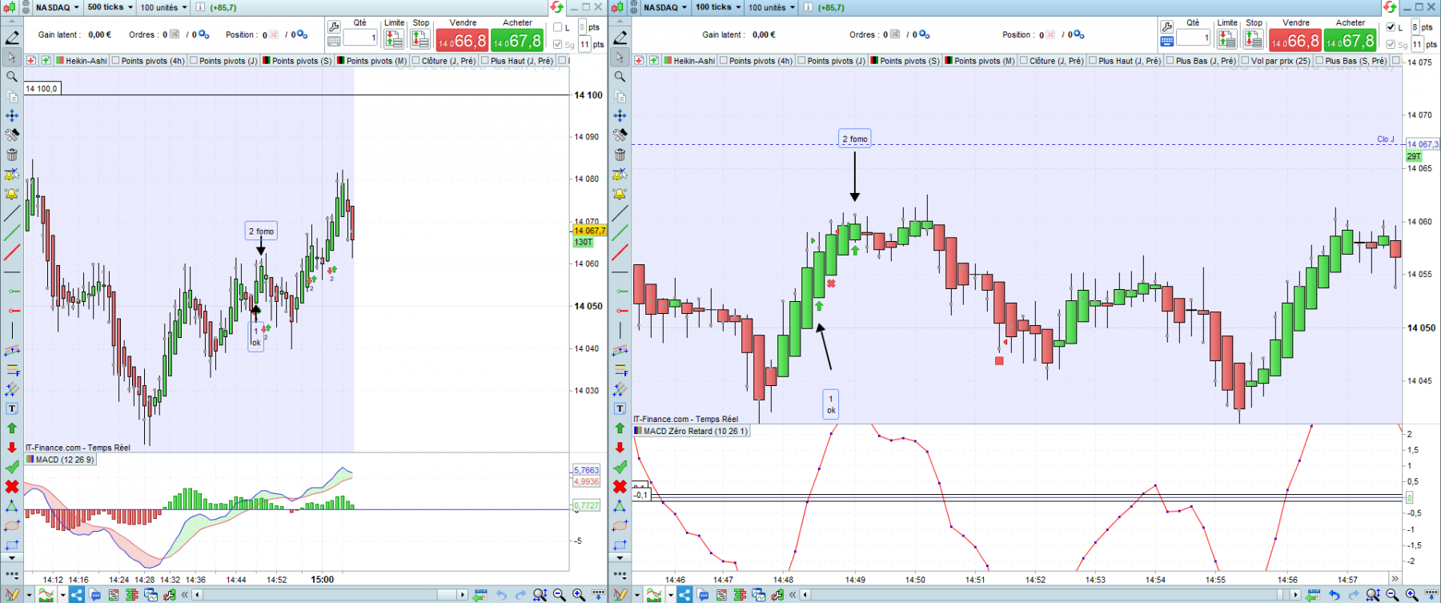Choose the red trend line drawing tool
1441x603 pixels.
[x=11, y=253]
